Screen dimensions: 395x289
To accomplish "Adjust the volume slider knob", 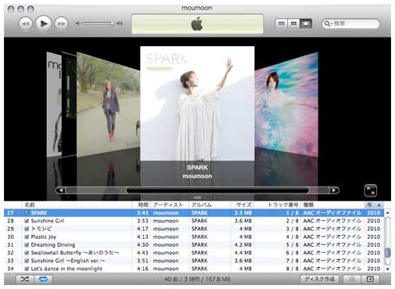I will pyautogui.click(x=112, y=23).
